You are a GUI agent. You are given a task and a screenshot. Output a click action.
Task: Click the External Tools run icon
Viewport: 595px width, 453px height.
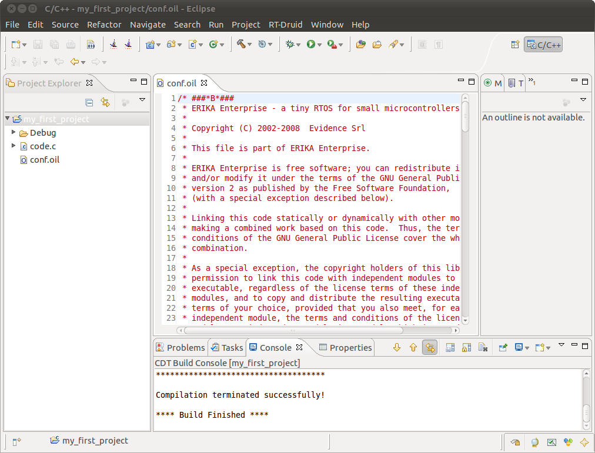pyautogui.click(x=332, y=44)
